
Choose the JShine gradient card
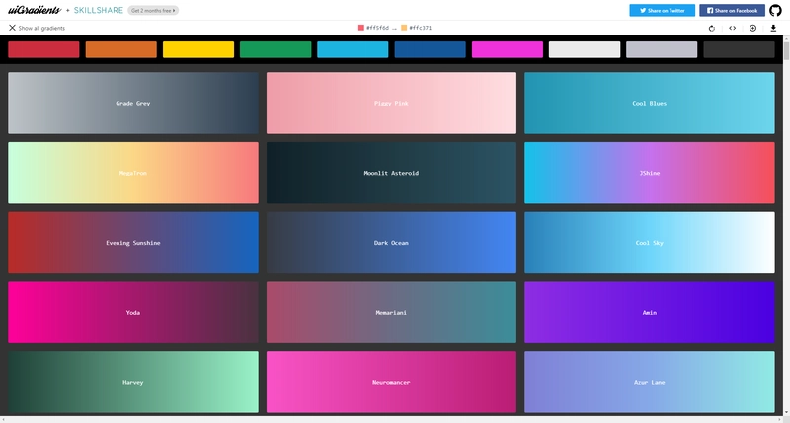pyautogui.click(x=650, y=173)
